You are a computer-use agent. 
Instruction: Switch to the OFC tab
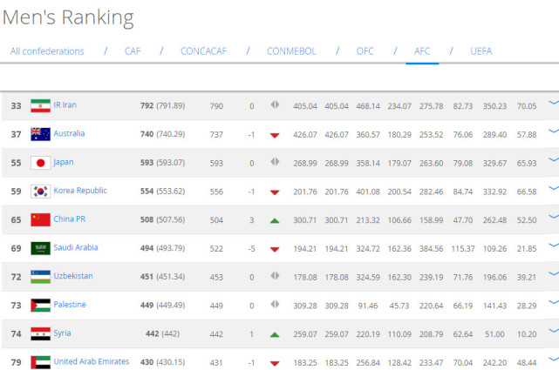(365, 51)
